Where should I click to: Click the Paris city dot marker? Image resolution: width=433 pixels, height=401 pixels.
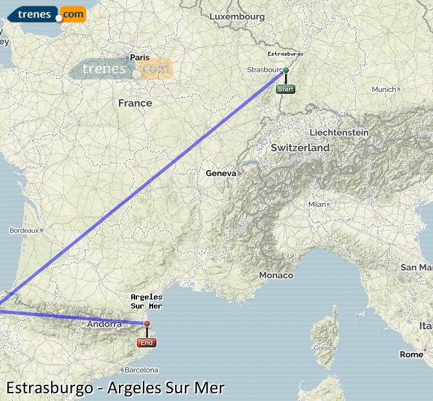pos(127,58)
